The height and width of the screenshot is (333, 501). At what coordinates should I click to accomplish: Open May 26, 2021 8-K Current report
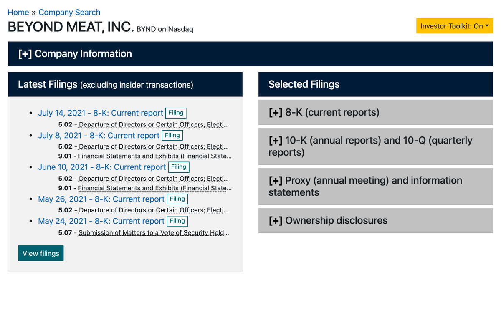(101, 199)
